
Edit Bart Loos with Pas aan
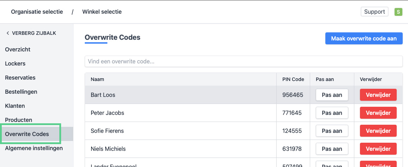[332, 95]
